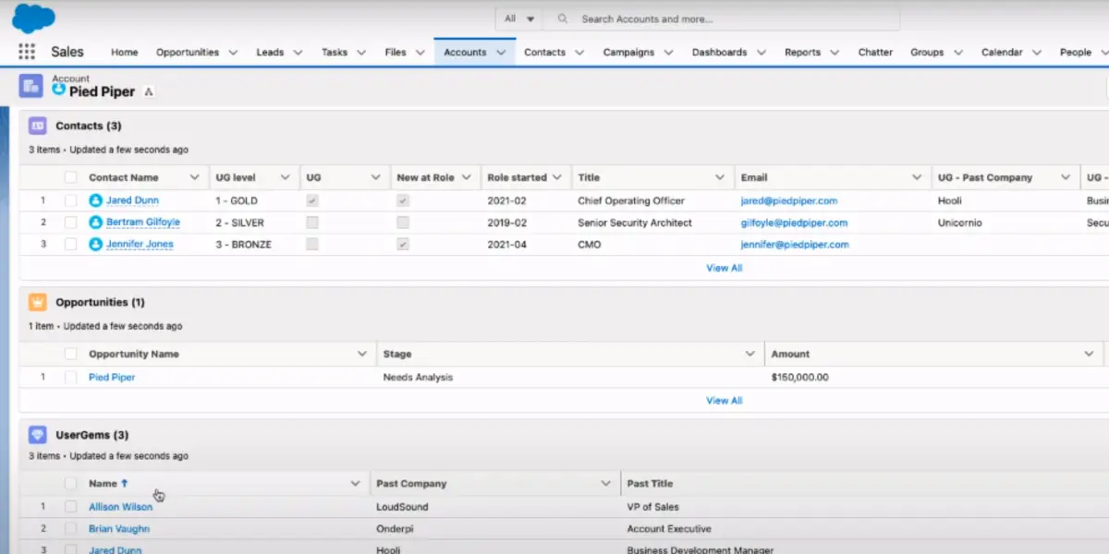This screenshot has height=554, width=1109.
Task: Click the UserGems gem icon
Action: click(38, 435)
